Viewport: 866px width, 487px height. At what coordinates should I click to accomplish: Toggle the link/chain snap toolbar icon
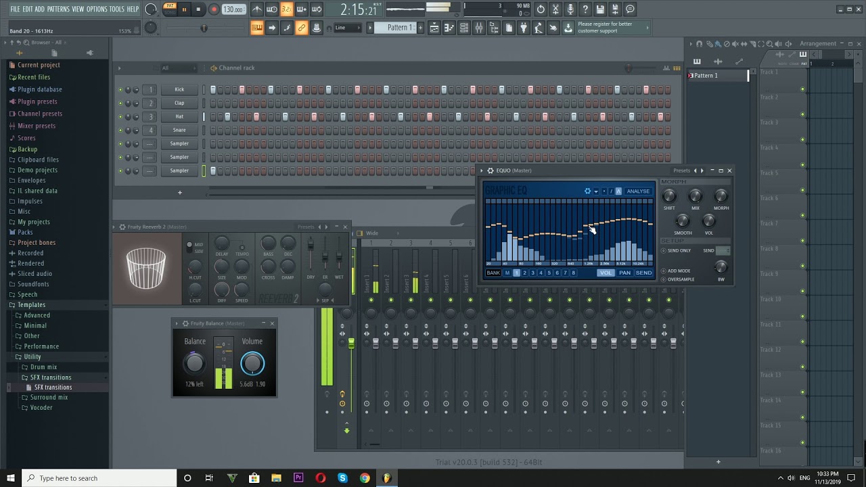[302, 28]
